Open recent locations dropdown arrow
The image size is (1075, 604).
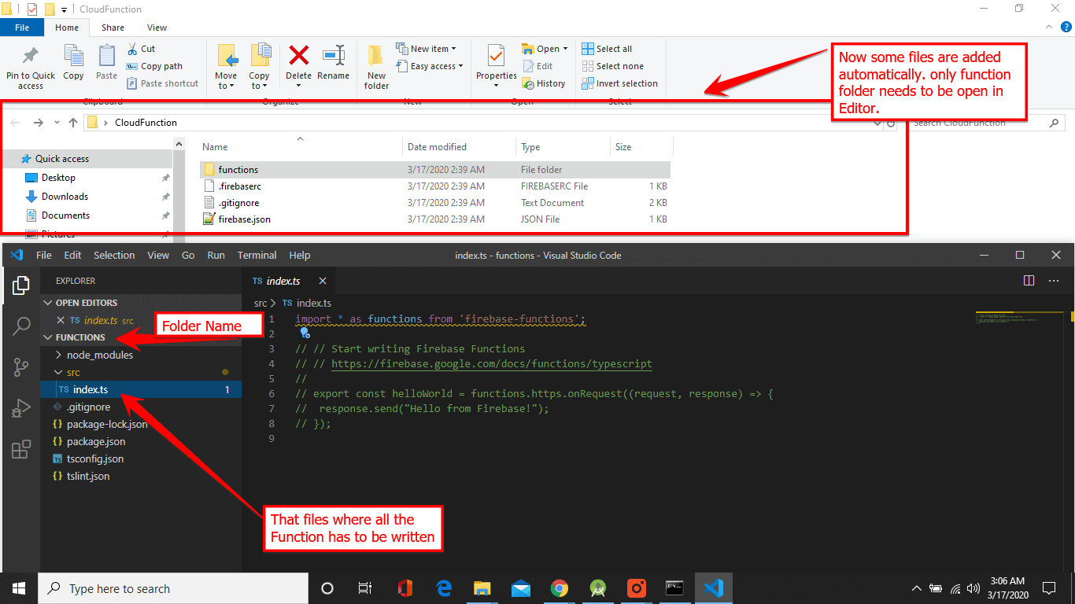57,123
